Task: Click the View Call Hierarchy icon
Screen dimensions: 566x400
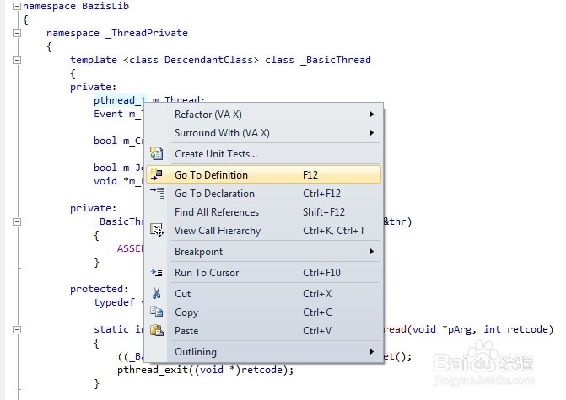Action: pos(157,230)
